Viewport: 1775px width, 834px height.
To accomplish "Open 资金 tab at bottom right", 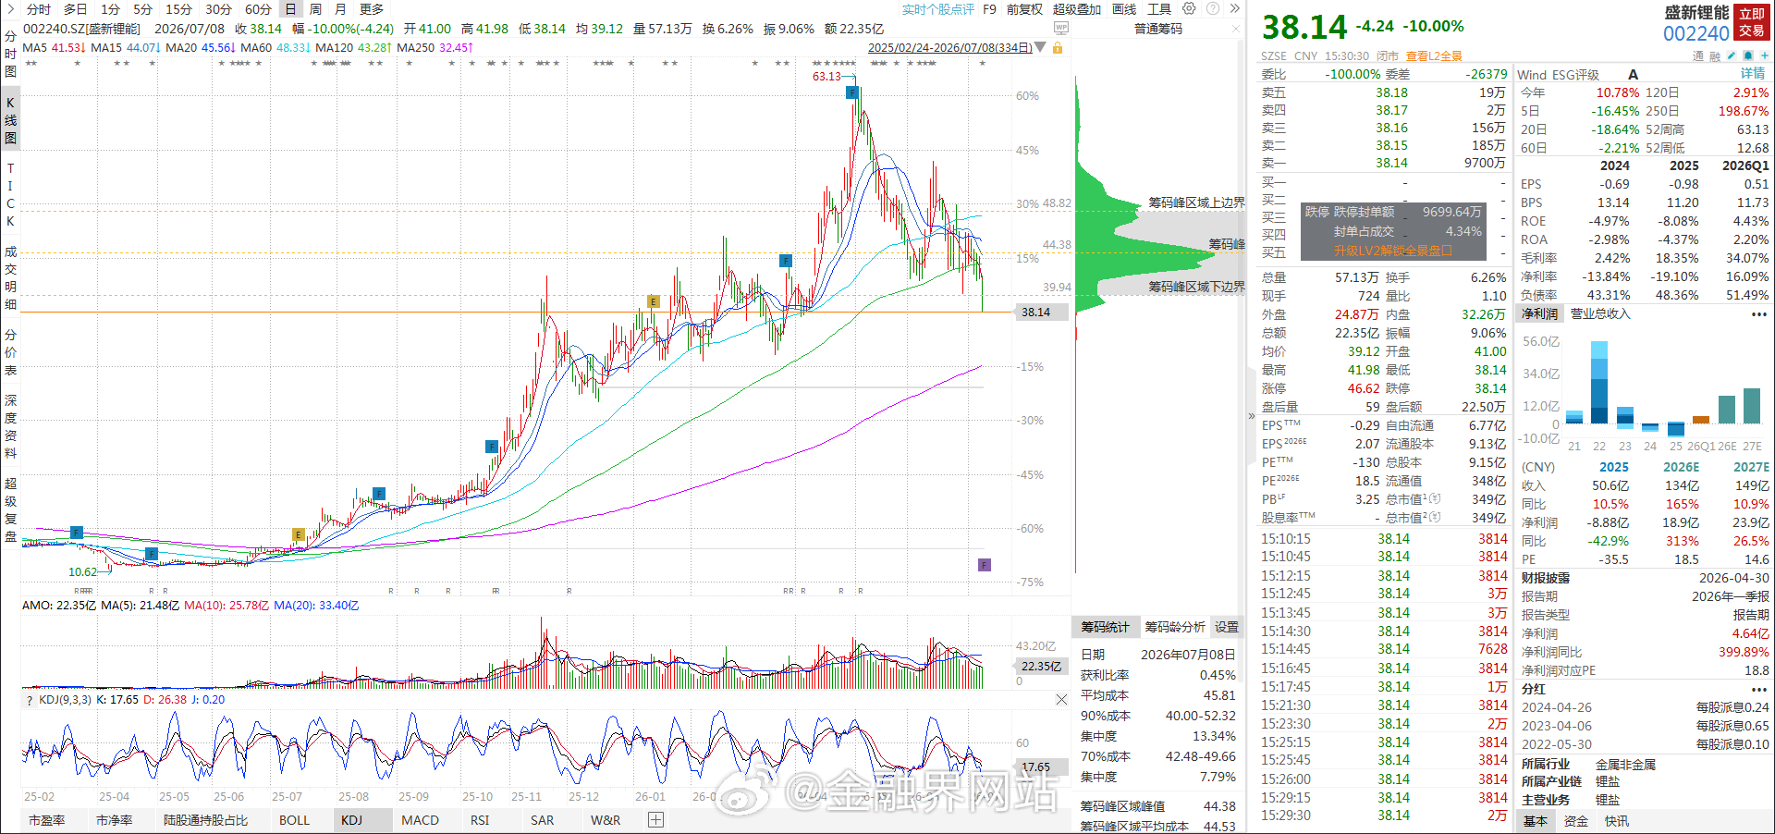I will [1576, 821].
